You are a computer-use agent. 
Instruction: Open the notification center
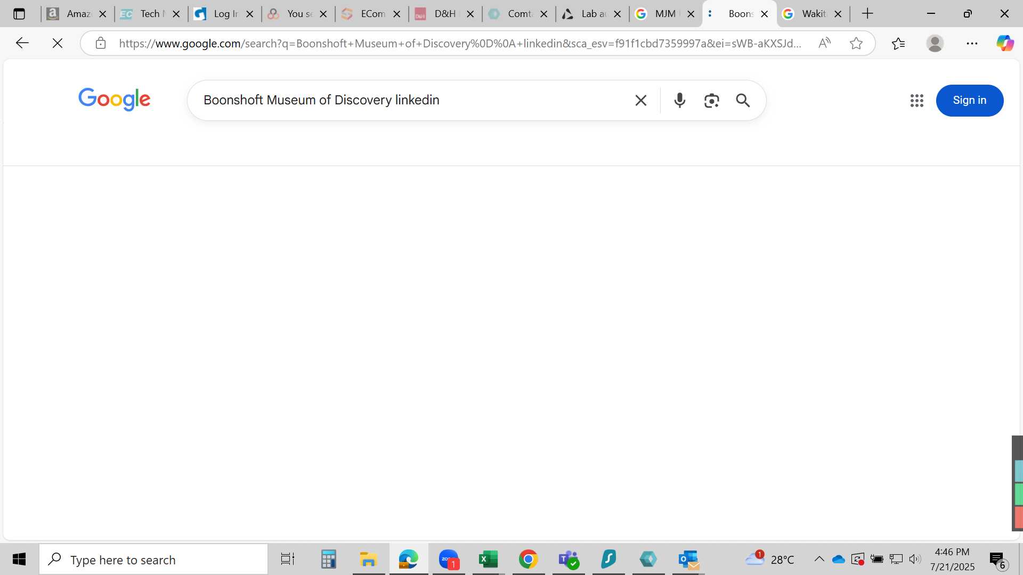tap(998, 560)
